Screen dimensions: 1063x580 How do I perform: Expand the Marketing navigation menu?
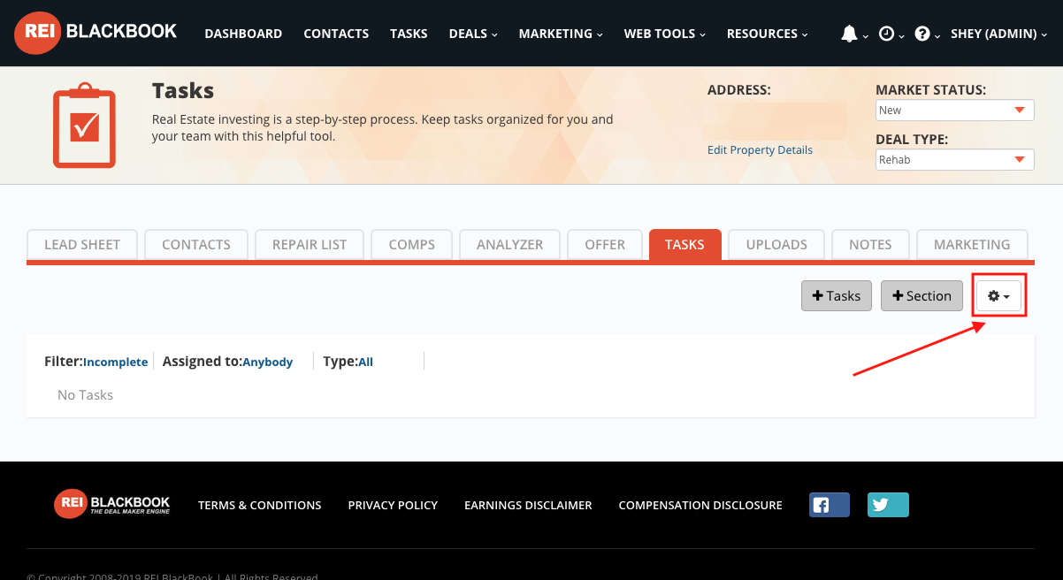(x=561, y=34)
